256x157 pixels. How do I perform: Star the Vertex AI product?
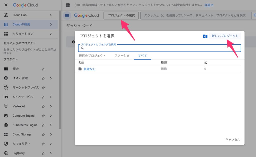pyautogui.click(x=43, y=106)
